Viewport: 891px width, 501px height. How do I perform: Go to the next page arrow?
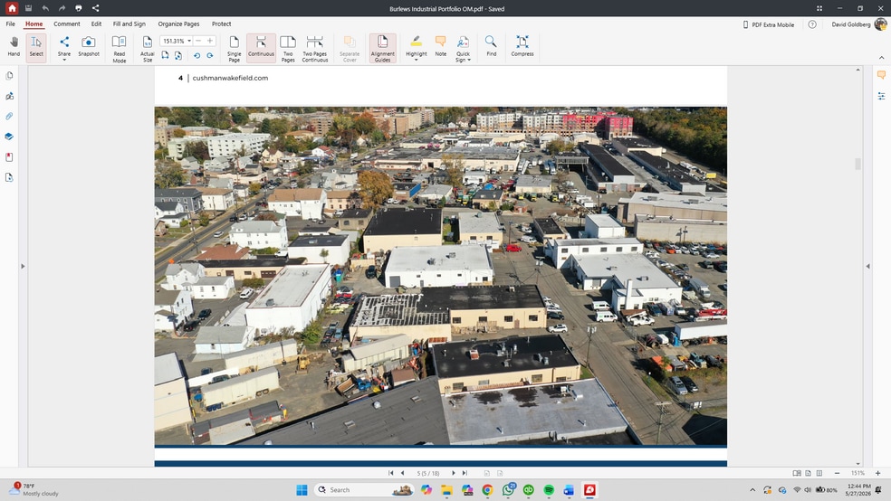454,473
